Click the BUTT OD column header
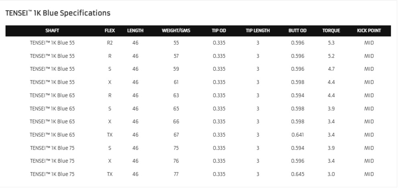Viewport: 402px width, 191px height. click(x=297, y=31)
